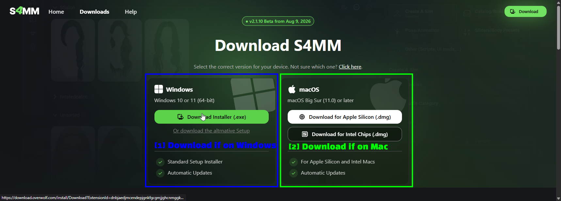Open the Help nav item
The height and width of the screenshot is (201, 561).
point(131,12)
